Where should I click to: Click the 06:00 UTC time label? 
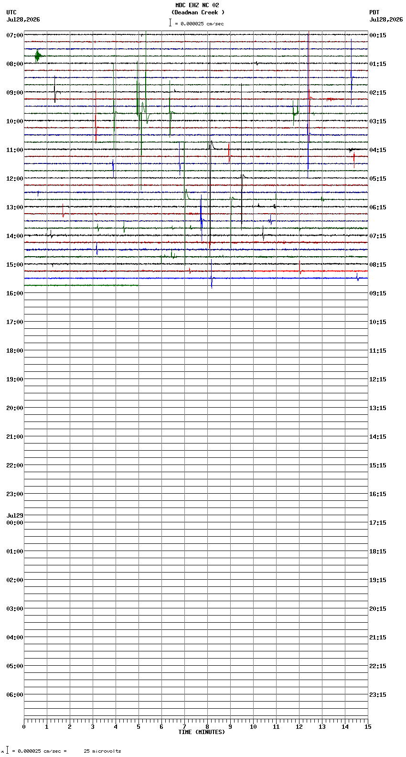click(x=15, y=695)
